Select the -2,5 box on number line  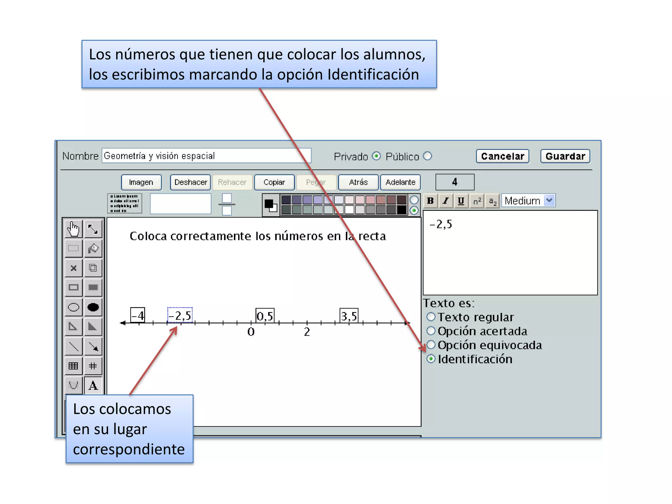pos(180,315)
